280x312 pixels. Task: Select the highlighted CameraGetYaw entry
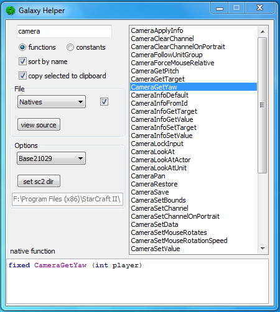pyautogui.click(x=194, y=87)
